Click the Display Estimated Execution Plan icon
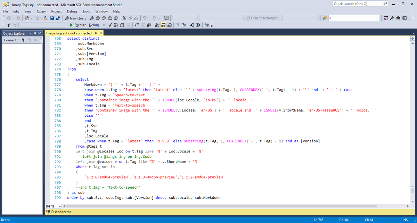Viewport: 417px width, 223px height. click(x=116, y=25)
